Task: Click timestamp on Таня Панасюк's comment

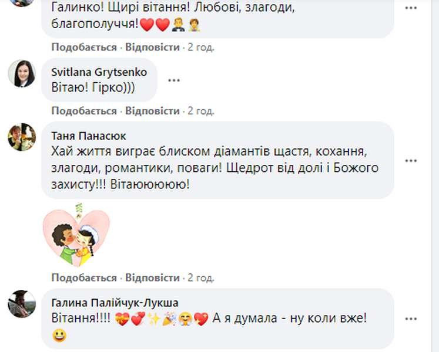Action: (x=200, y=277)
